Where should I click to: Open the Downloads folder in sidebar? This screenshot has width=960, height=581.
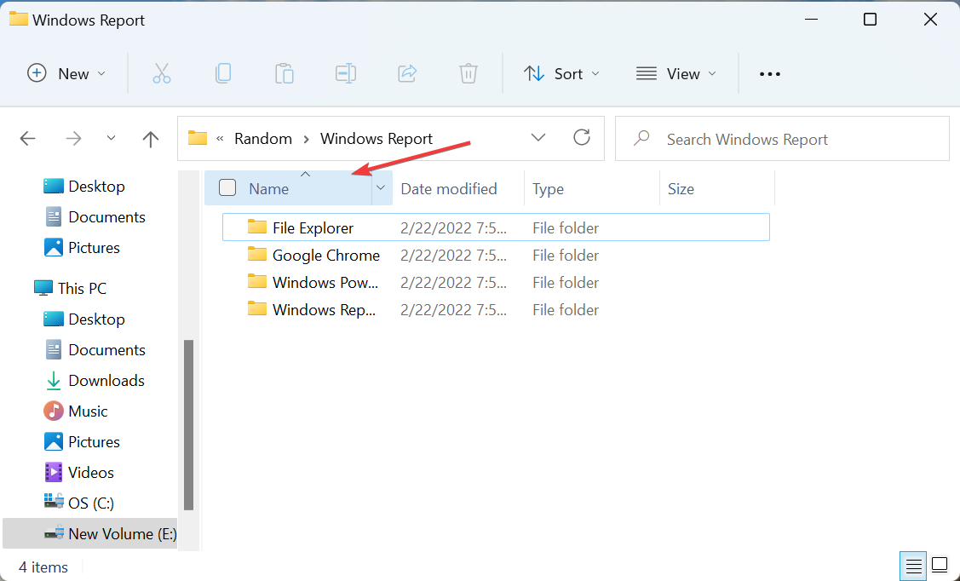tap(106, 380)
